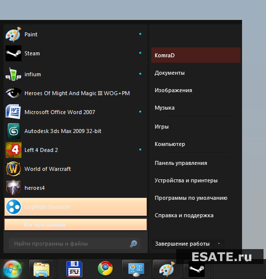Start Autodesk 3ds Max 2009 icon
The image size is (266, 279).
13,131
